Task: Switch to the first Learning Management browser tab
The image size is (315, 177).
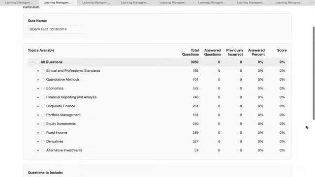Action: pos(19,2)
